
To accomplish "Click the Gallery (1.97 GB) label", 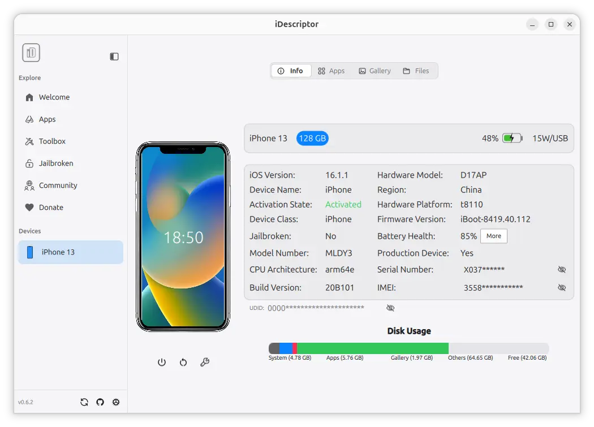I will (x=412, y=357).
